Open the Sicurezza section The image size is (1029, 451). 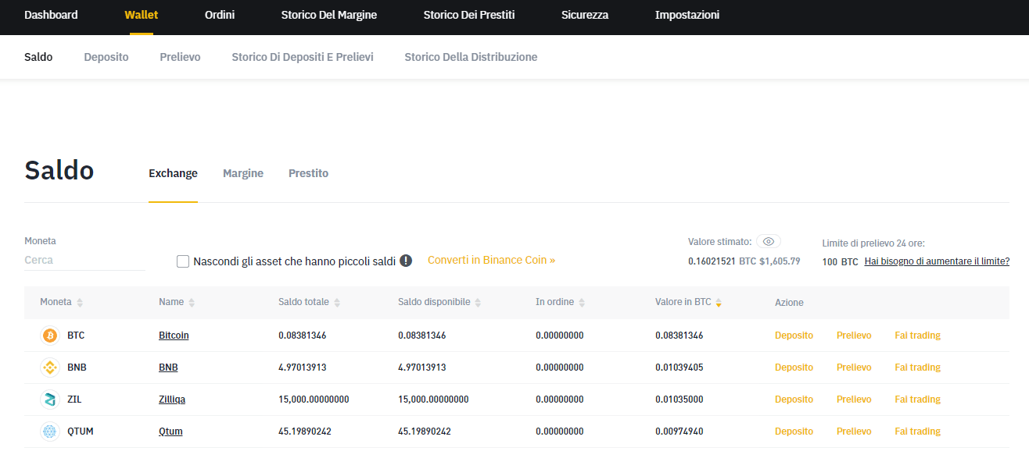click(x=585, y=15)
